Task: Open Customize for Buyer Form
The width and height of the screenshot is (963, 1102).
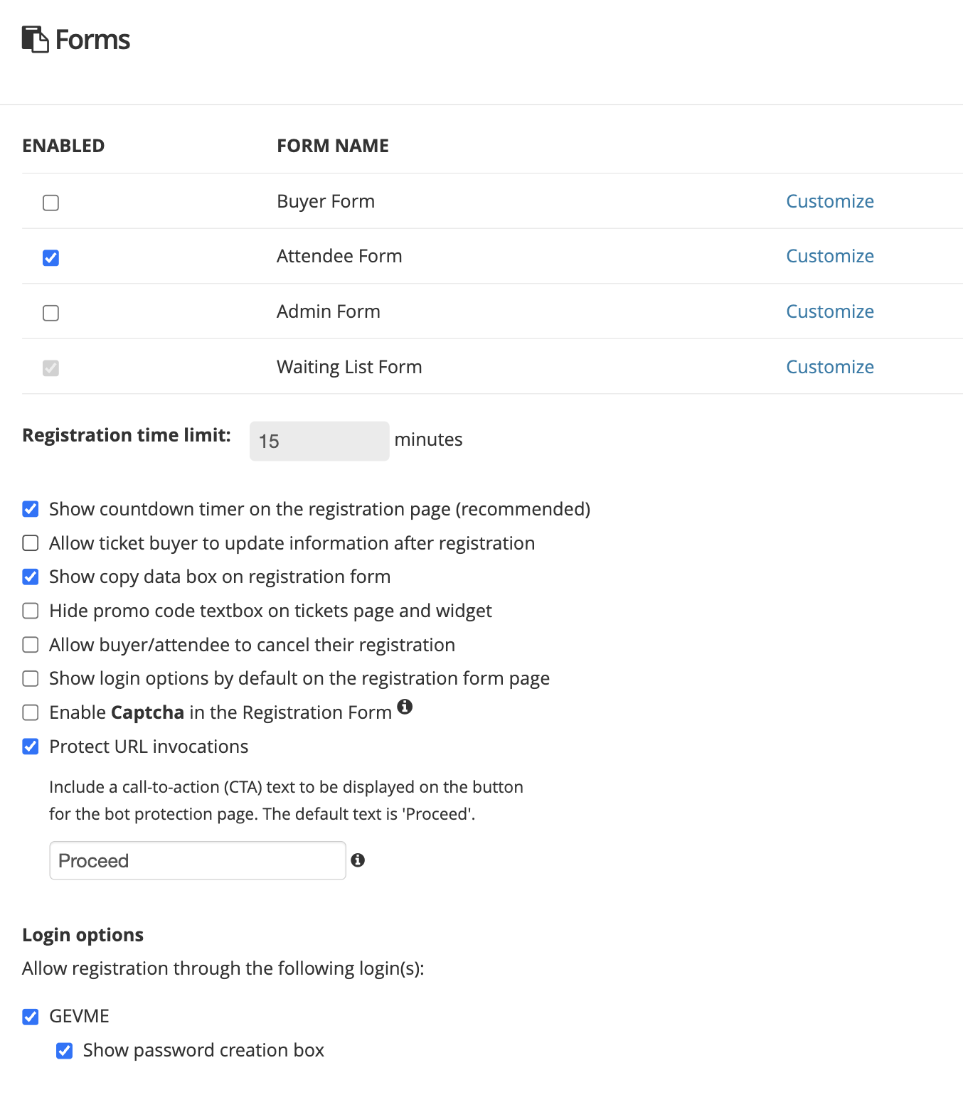Action: (829, 201)
